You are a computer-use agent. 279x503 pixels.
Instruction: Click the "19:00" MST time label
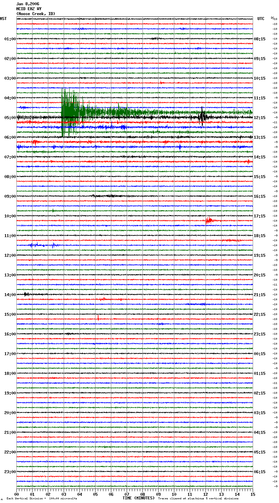coord(10,393)
